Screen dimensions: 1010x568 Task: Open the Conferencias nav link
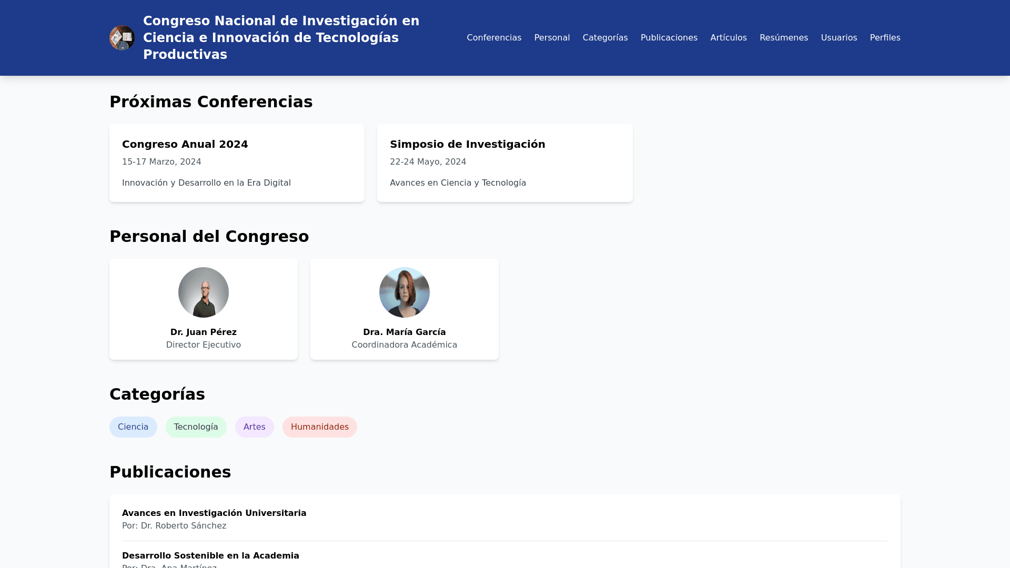tap(493, 38)
